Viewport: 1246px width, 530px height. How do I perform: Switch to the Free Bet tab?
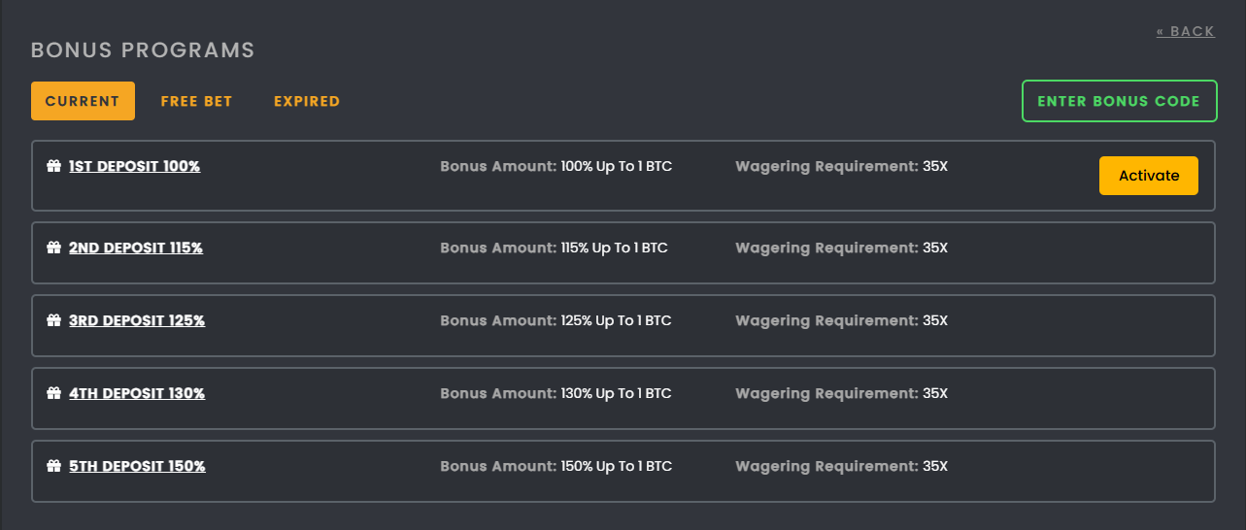click(x=196, y=101)
